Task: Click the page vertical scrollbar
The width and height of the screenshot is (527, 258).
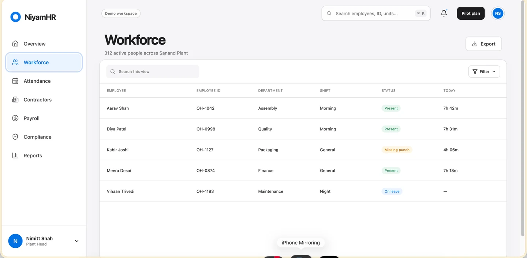Action: pos(522,118)
